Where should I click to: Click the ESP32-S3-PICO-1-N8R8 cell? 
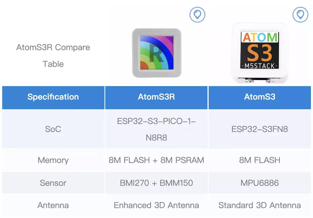point(156,129)
